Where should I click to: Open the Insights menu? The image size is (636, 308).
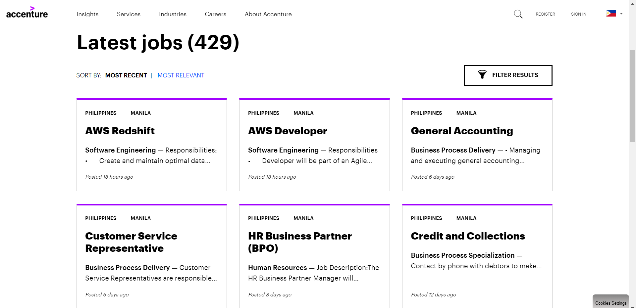tap(87, 14)
